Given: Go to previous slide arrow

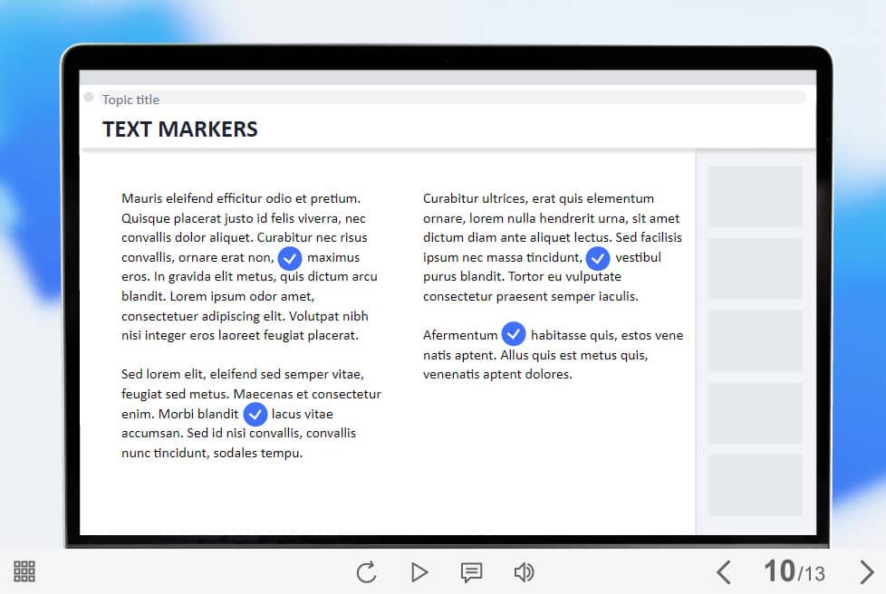Looking at the screenshot, I should [723, 572].
